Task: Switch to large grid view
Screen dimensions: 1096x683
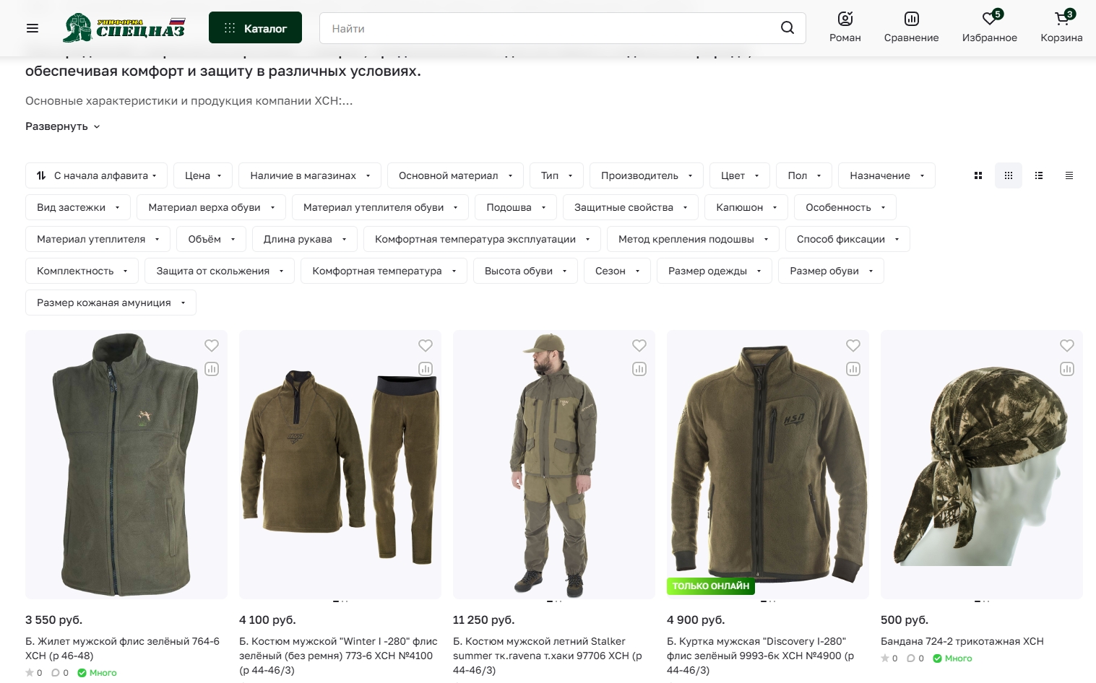Action: pos(978,175)
